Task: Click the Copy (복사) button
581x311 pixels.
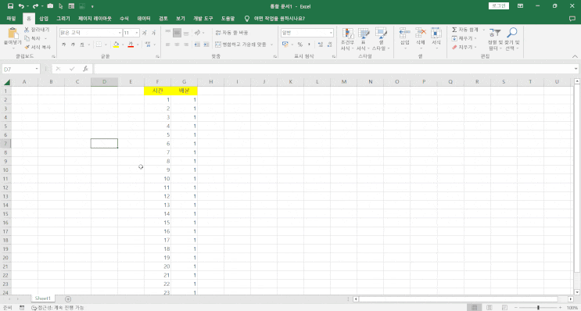Action: coord(33,38)
